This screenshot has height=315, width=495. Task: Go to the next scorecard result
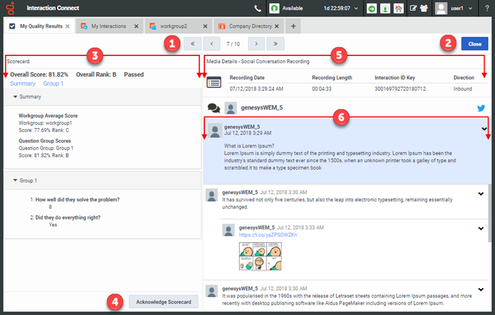(257, 44)
